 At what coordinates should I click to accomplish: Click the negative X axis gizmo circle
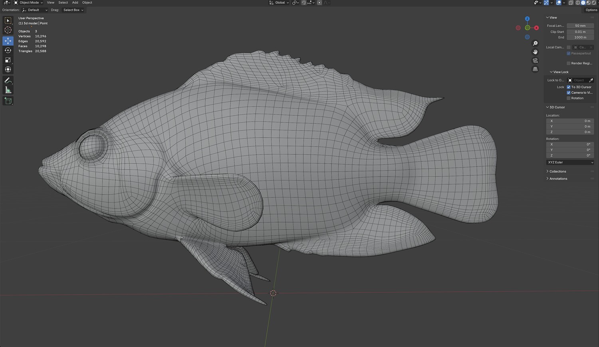[518, 28]
